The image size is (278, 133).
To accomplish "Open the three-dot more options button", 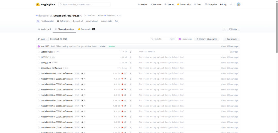I will [224, 29].
